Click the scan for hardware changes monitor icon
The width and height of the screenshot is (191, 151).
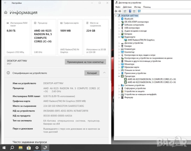coord(139,11)
